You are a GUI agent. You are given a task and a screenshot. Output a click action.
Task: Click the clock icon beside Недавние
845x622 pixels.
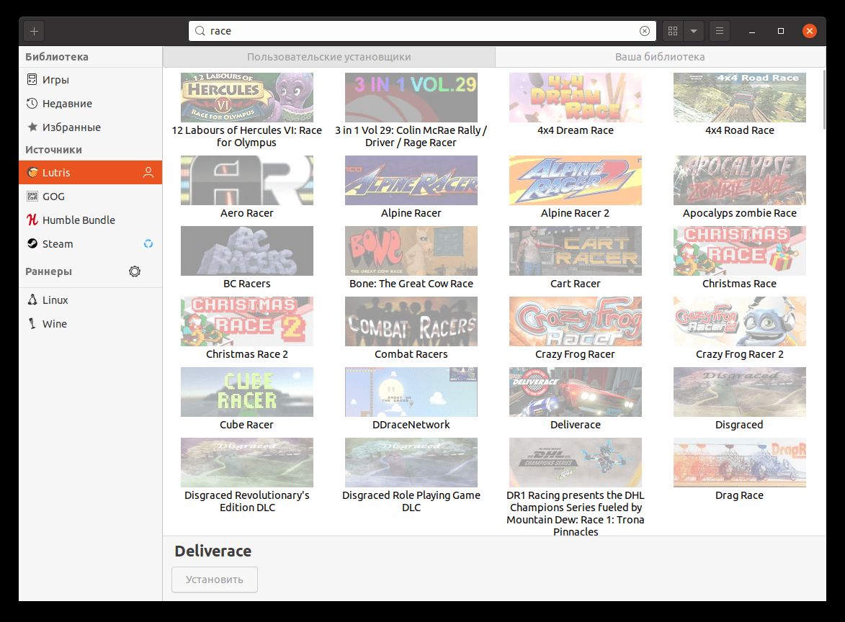coord(32,104)
